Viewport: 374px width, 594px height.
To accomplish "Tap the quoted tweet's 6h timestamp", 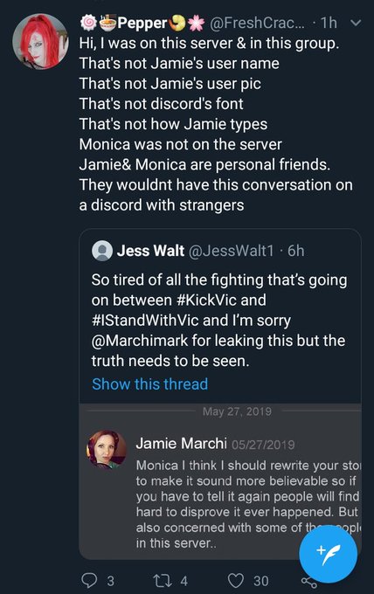I will [295, 251].
